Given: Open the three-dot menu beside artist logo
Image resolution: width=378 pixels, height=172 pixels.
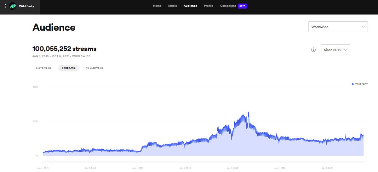Looking at the screenshot, I should (x=5, y=6).
